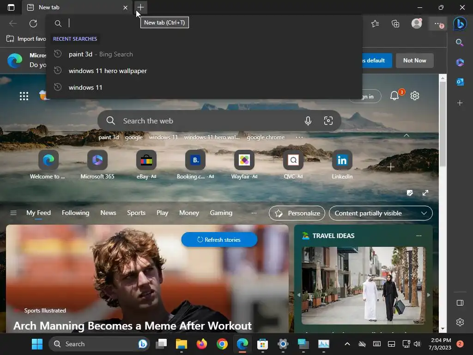Open the tab actions menu icon
473x355 pixels.
11,7
